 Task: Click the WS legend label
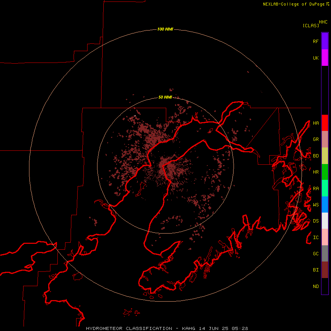316,205
